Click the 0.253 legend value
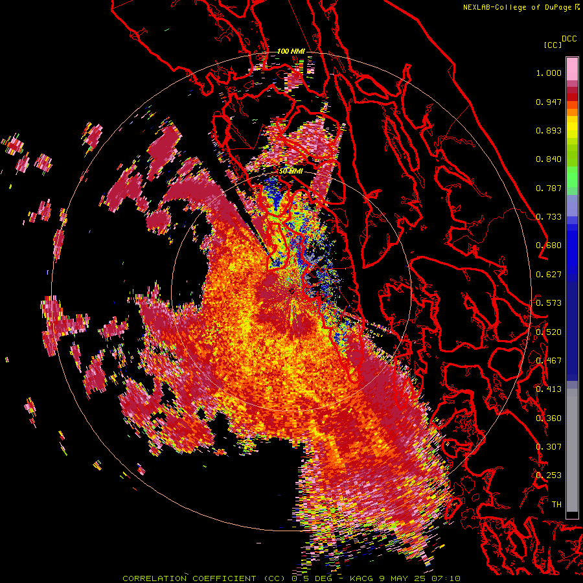Screen dimensions: 583x583 [549, 475]
